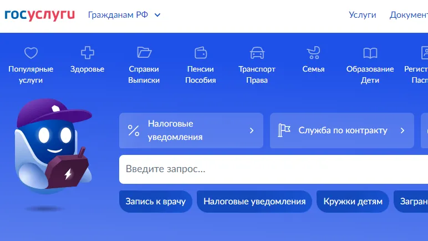Open the Транспорт Права category label
This screenshot has height=241, width=428.
pyautogui.click(x=257, y=74)
